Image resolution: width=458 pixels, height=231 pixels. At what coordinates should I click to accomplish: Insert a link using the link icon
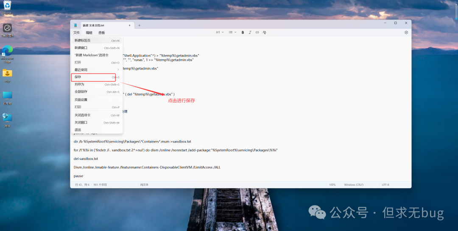coord(257,32)
